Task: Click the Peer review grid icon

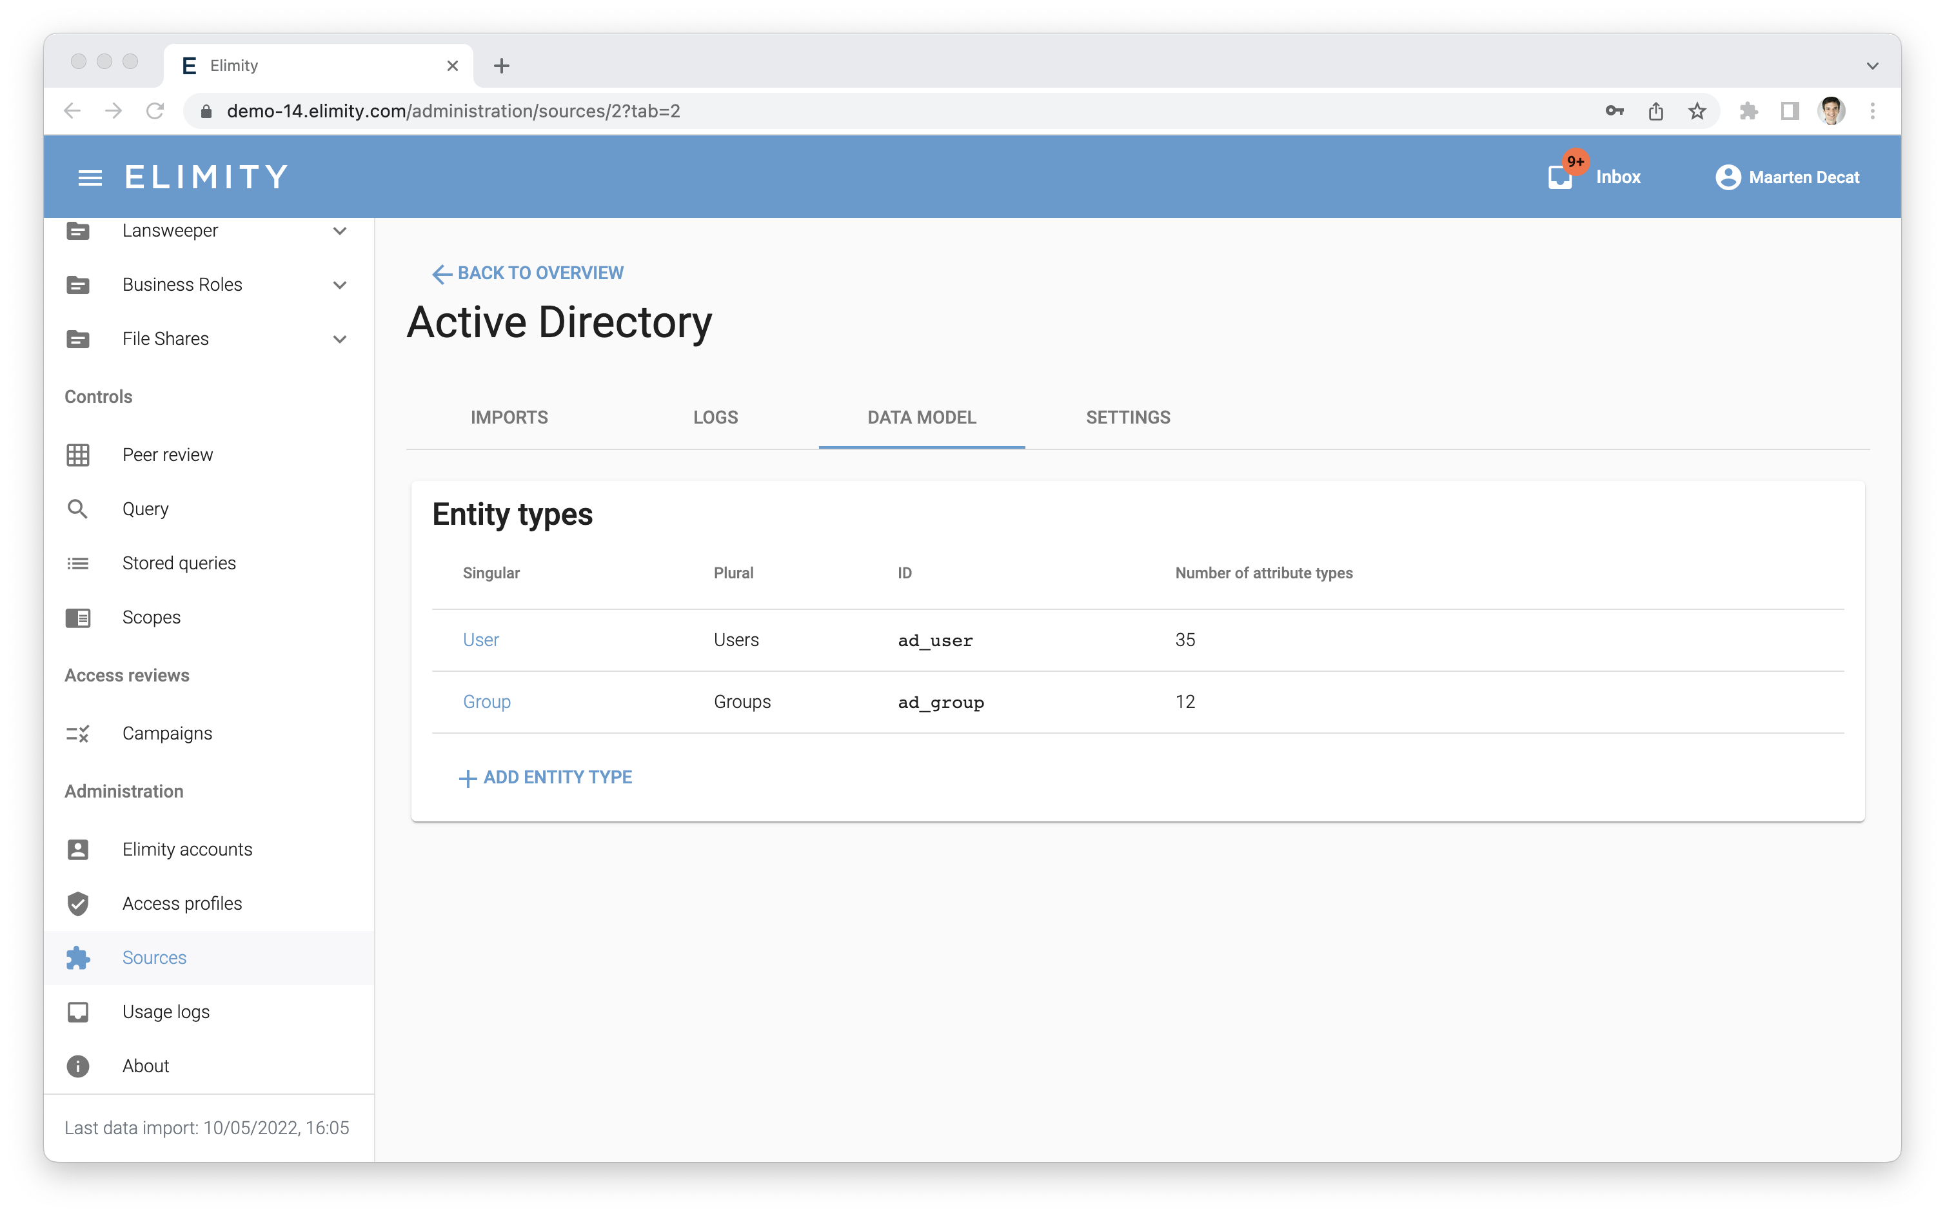Action: [x=78, y=455]
